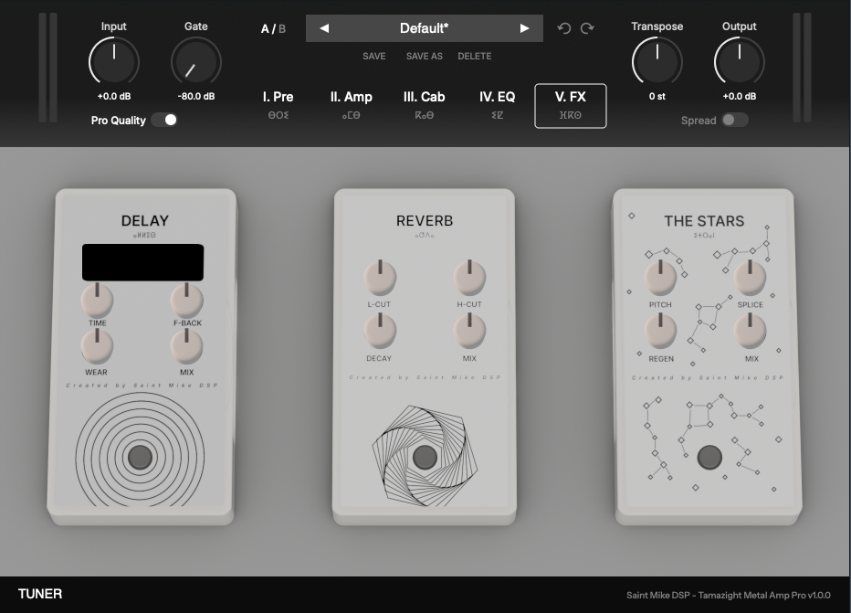Screen dimensions: 851x613
Task: Delete the current preset
Action: tap(474, 57)
